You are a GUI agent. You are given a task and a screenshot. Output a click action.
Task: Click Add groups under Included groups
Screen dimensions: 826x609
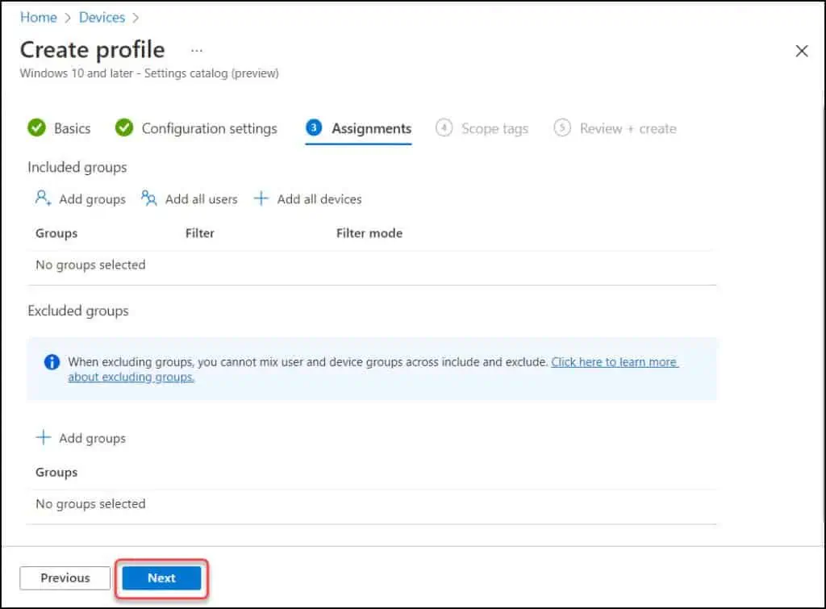(81, 198)
